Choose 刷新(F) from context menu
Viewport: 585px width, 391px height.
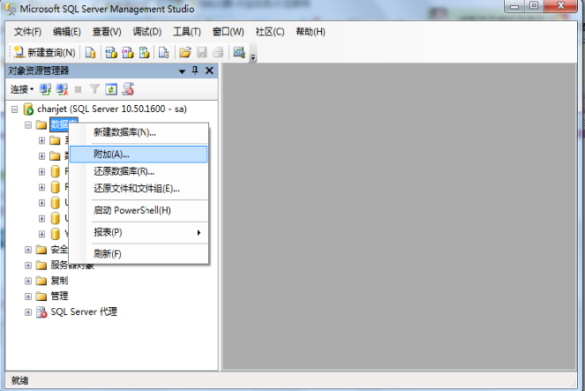139,254
